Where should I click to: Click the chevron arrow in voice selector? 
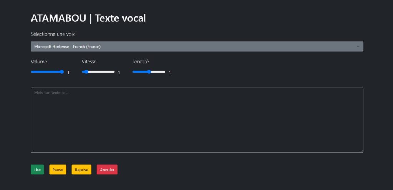[358, 46]
